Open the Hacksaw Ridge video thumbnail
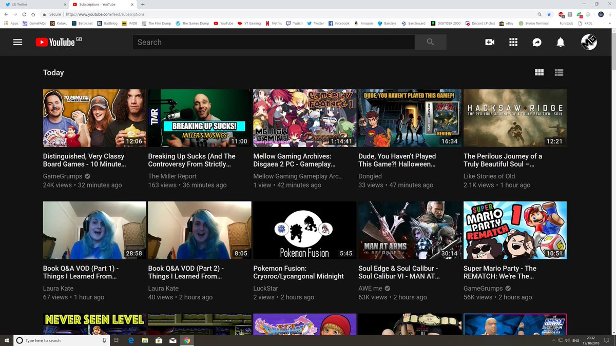616x346 pixels. pyautogui.click(x=515, y=118)
